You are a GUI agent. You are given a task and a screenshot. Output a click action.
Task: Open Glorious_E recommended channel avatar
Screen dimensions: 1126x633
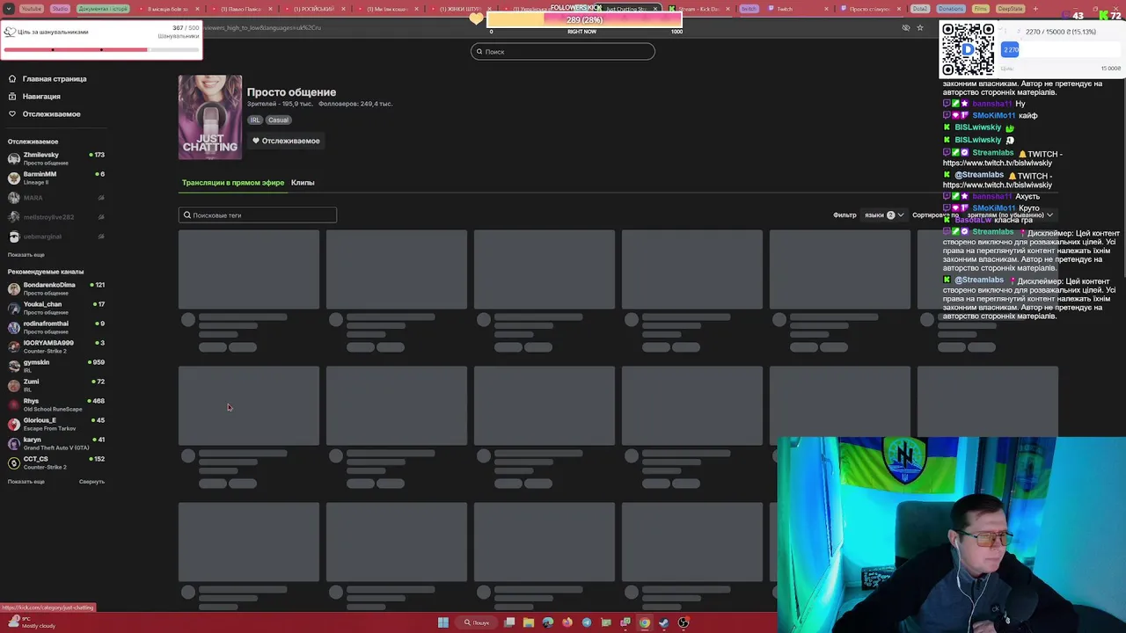point(14,424)
